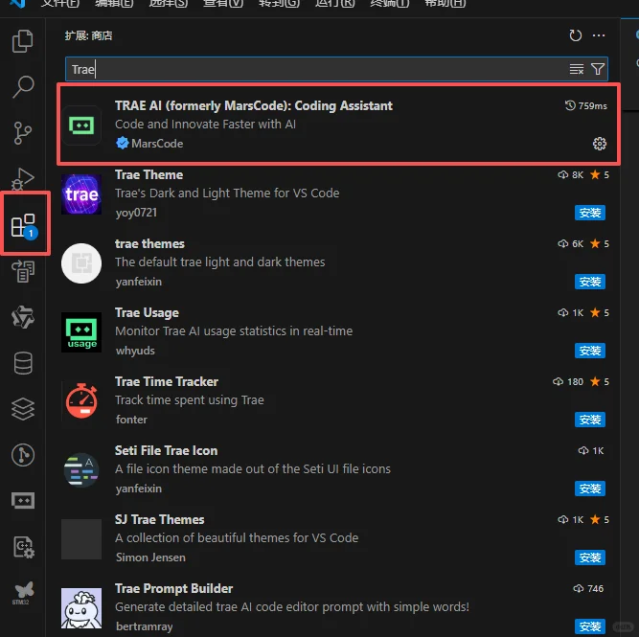639x637 pixels.
Task: Click Track time spent using Trae description
Action: tap(190, 400)
